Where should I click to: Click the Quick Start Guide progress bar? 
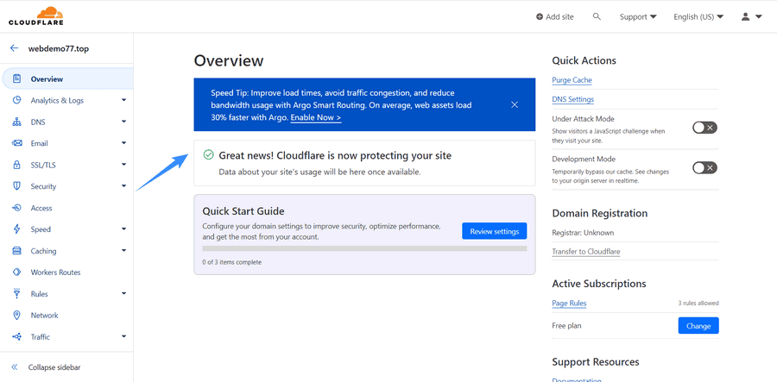(x=364, y=248)
